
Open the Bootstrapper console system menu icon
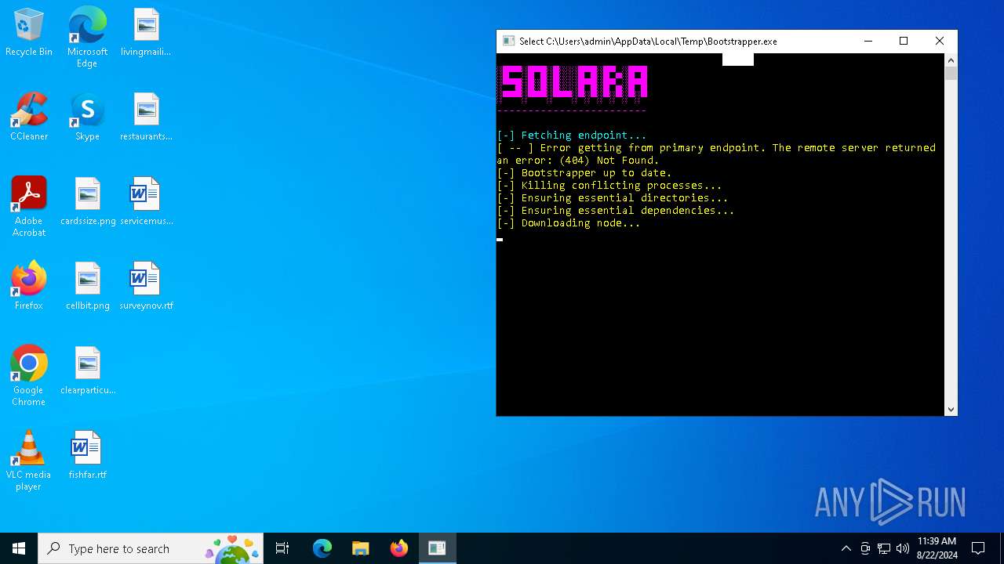click(x=508, y=42)
